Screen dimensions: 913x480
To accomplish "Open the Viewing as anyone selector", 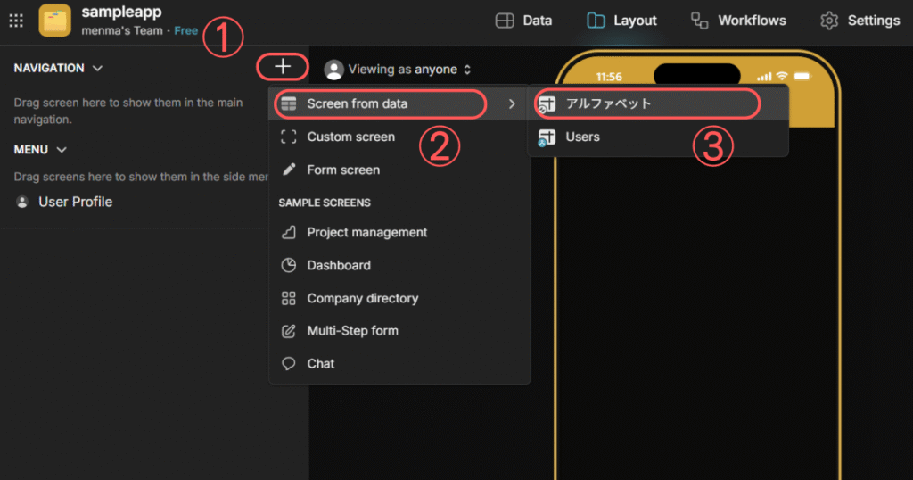I will [398, 70].
